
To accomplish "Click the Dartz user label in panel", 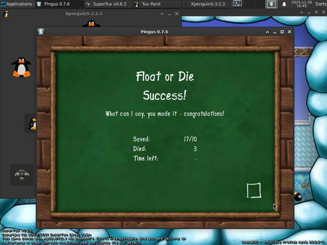I will 321,4.
